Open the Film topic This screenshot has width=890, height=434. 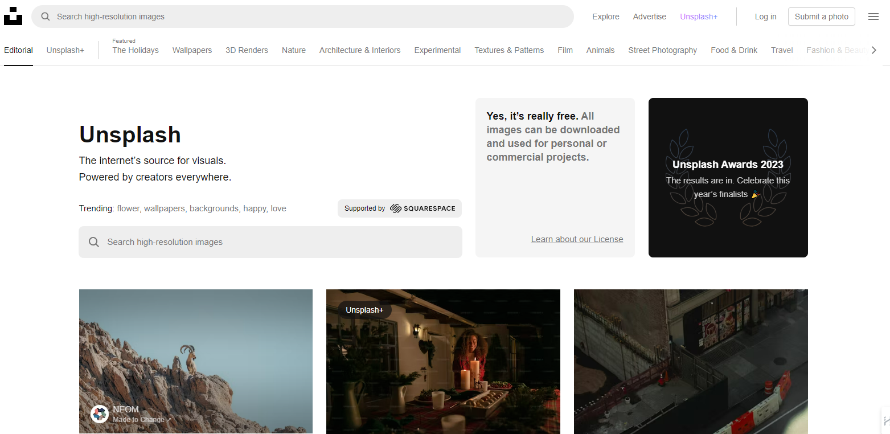(x=565, y=50)
